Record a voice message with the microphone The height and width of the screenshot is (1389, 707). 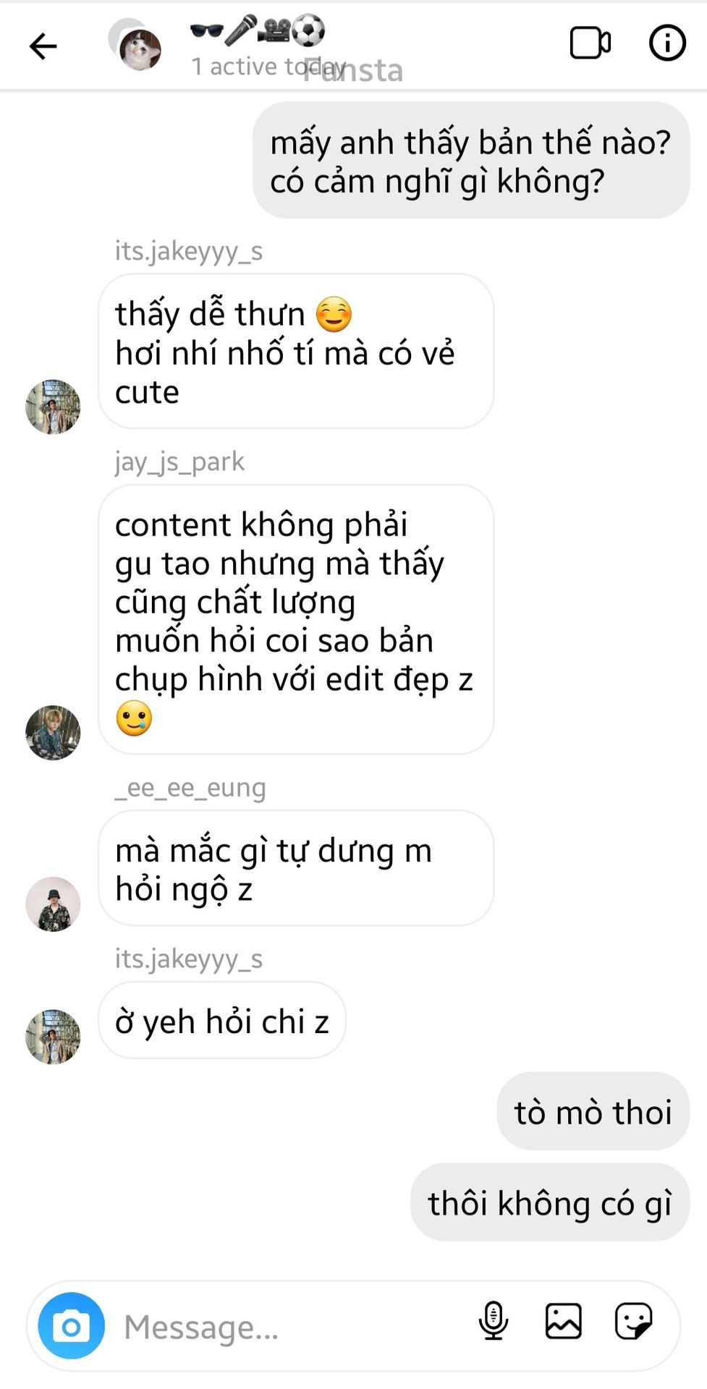[x=494, y=1321]
